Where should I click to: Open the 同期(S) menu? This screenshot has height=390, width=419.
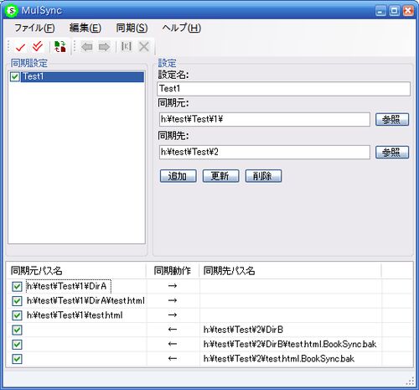tap(132, 28)
